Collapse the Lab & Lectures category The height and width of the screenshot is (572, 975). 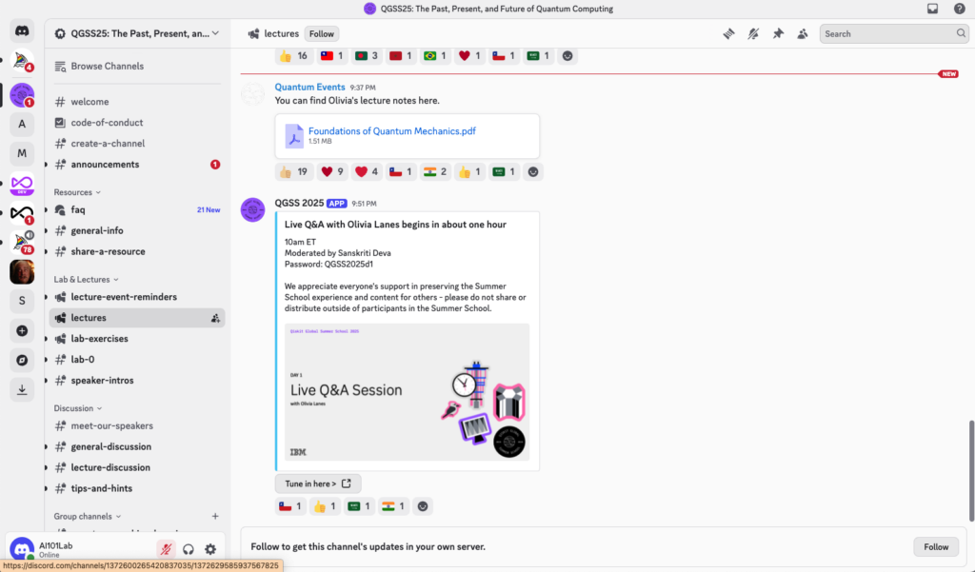[x=86, y=279]
